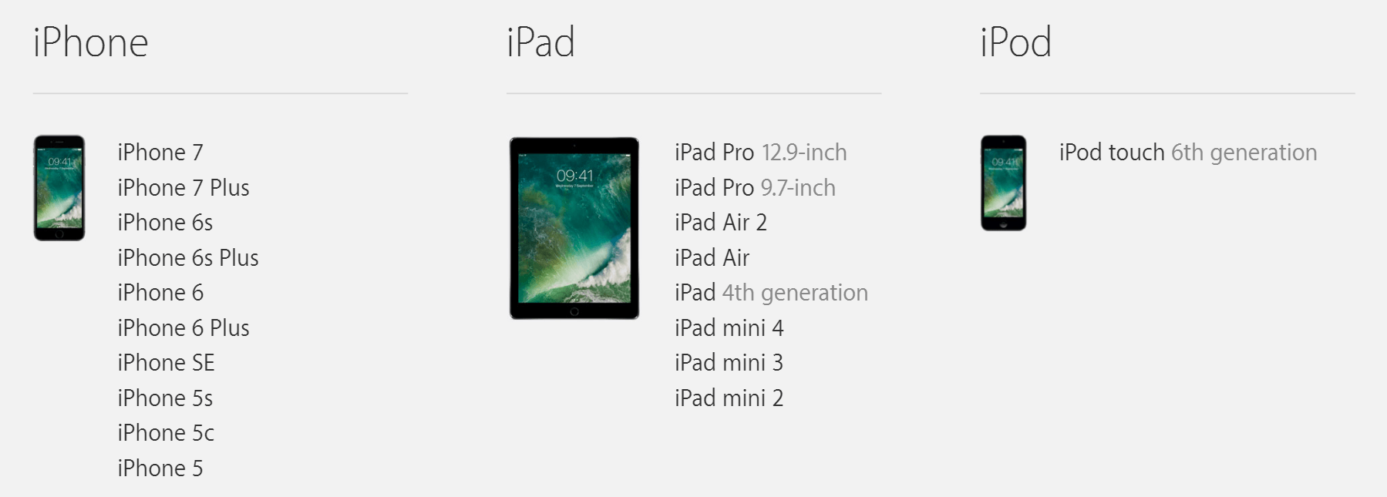Screen dimensions: 1387x497
Task: Click iPhone 5 at list bottom
Action: pyautogui.click(x=160, y=468)
